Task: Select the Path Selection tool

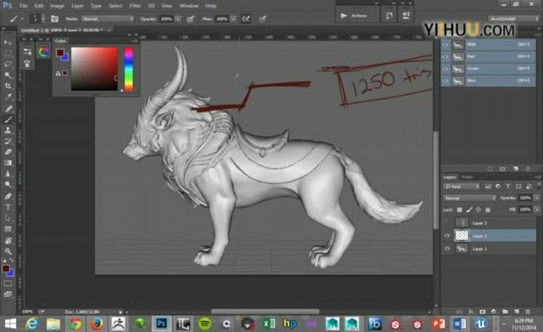Action: click(7, 218)
